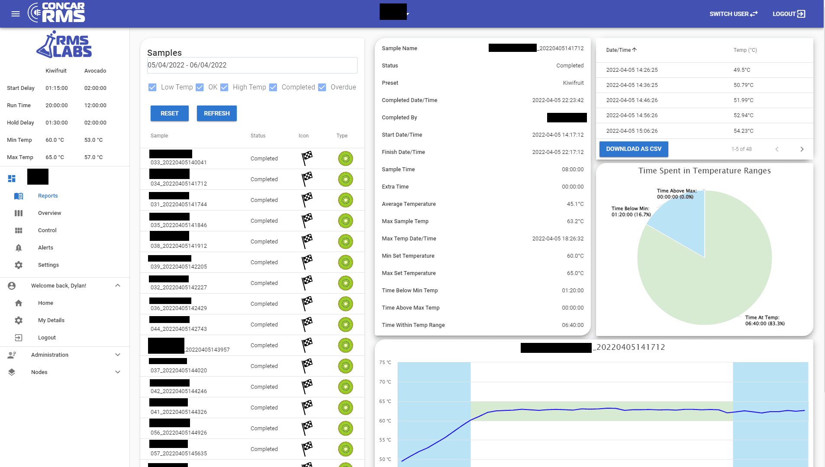Toggle the High Temp filter checkbox
The image size is (825, 467).
click(x=224, y=87)
